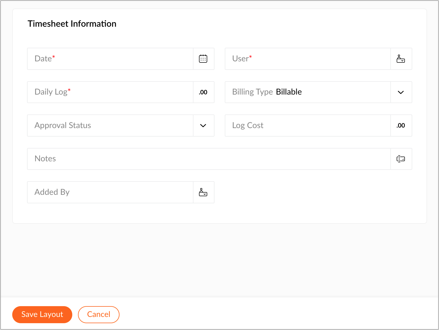
Task: Open the calendar icon in Date field
Action: tap(203, 59)
